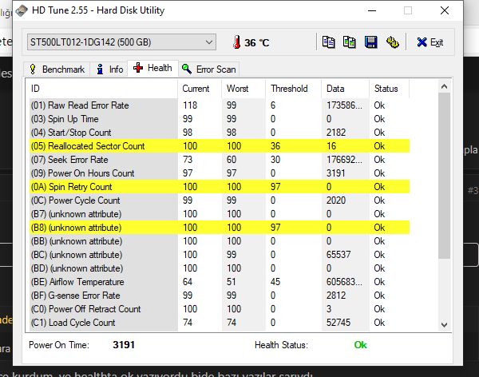Select the Power Cycle Count row

pyautogui.click(x=220, y=200)
